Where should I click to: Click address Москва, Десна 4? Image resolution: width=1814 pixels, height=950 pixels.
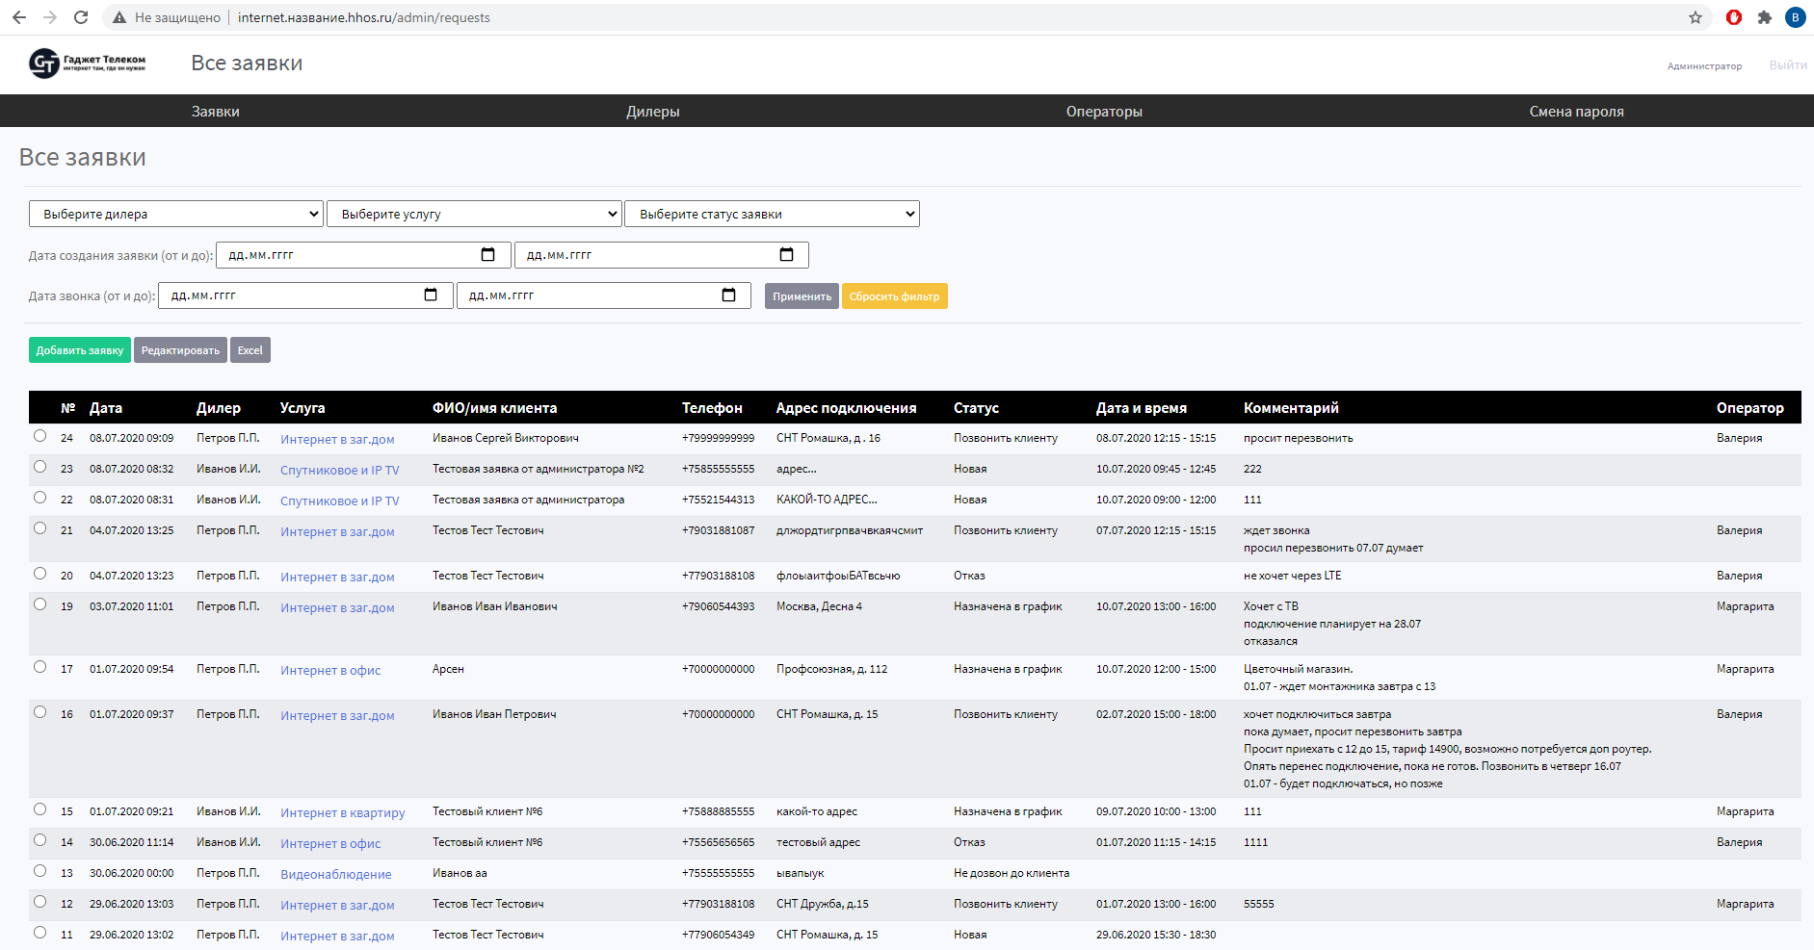tap(819, 606)
